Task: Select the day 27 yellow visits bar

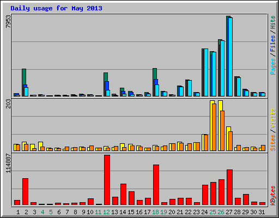Action: pos(228,138)
